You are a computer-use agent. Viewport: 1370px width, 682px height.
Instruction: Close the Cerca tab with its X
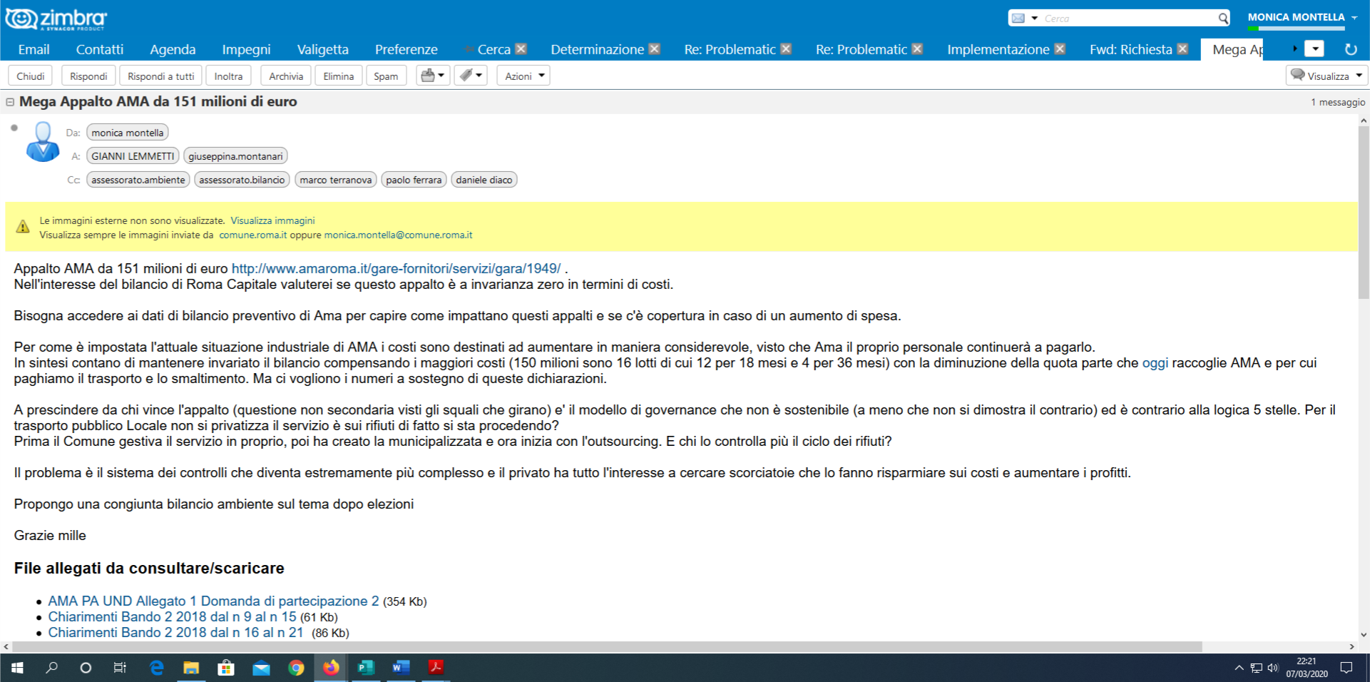pos(521,49)
